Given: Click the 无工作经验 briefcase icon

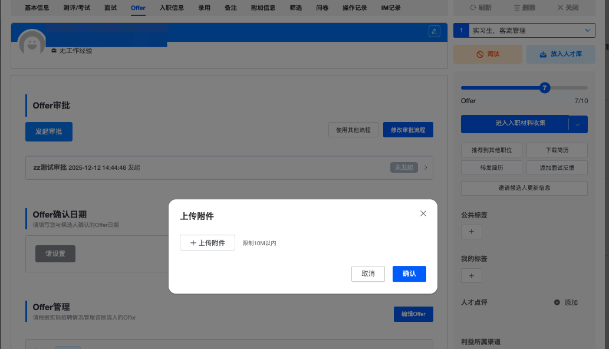Looking at the screenshot, I should point(54,51).
